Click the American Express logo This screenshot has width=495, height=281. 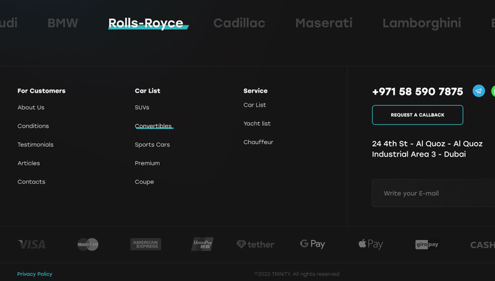click(146, 244)
